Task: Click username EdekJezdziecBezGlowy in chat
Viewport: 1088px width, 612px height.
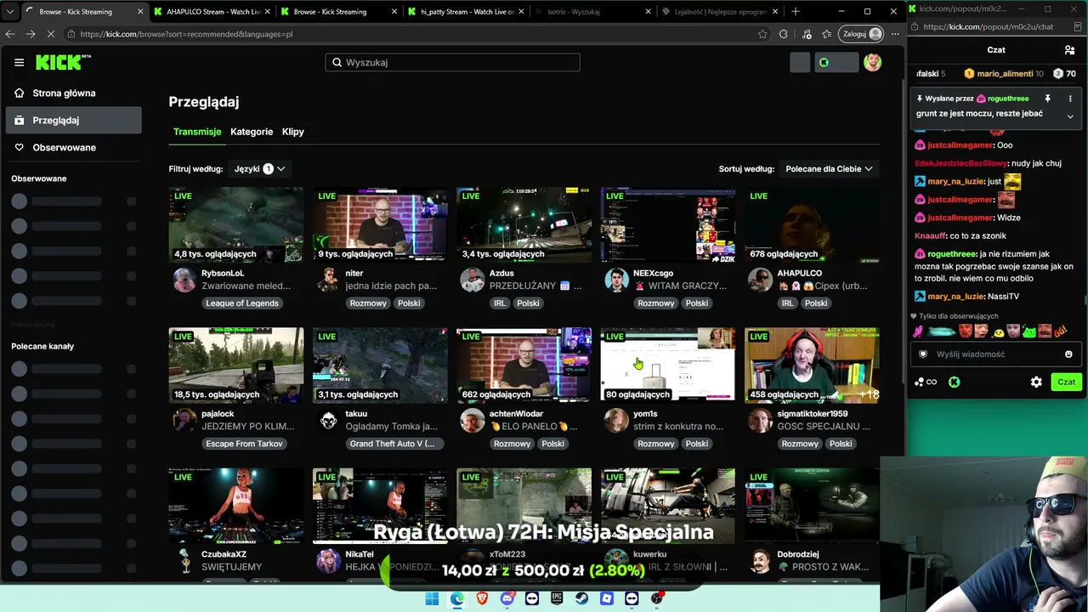Action: click(x=961, y=163)
